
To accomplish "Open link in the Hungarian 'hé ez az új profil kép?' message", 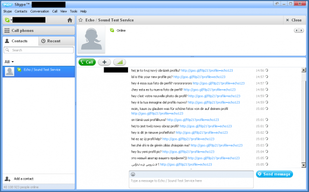I will [188, 139].
